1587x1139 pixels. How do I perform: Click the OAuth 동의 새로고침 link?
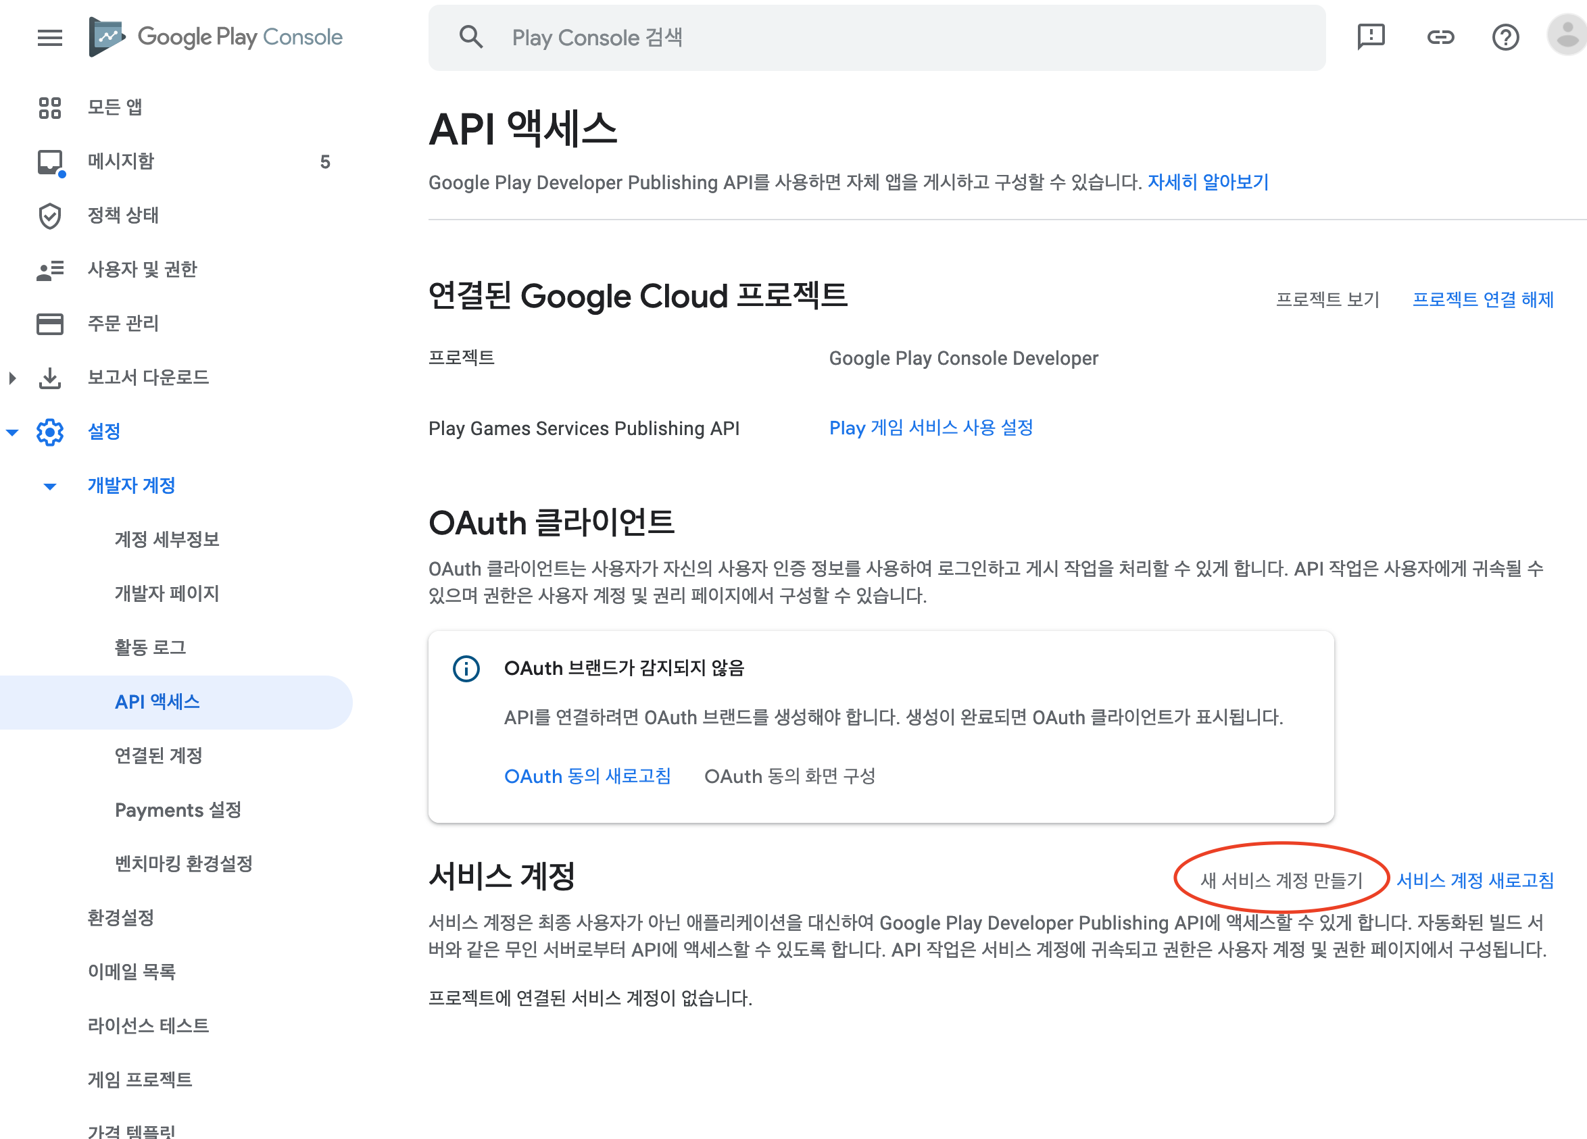(587, 776)
